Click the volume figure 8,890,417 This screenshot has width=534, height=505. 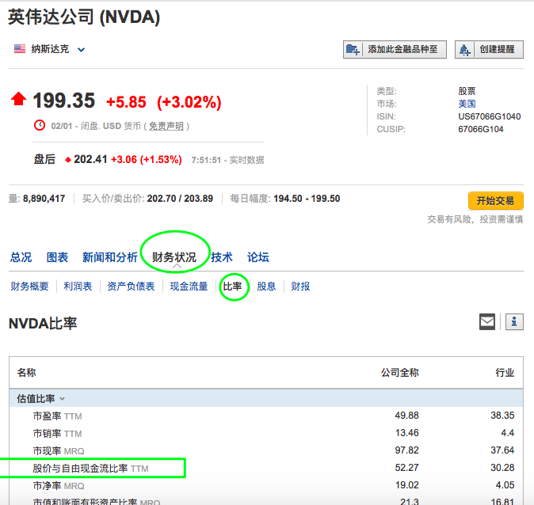click(x=44, y=199)
